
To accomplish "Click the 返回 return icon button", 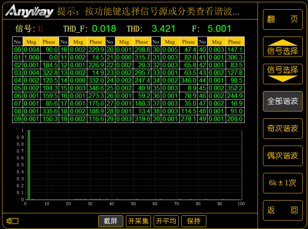I will (283, 211).
